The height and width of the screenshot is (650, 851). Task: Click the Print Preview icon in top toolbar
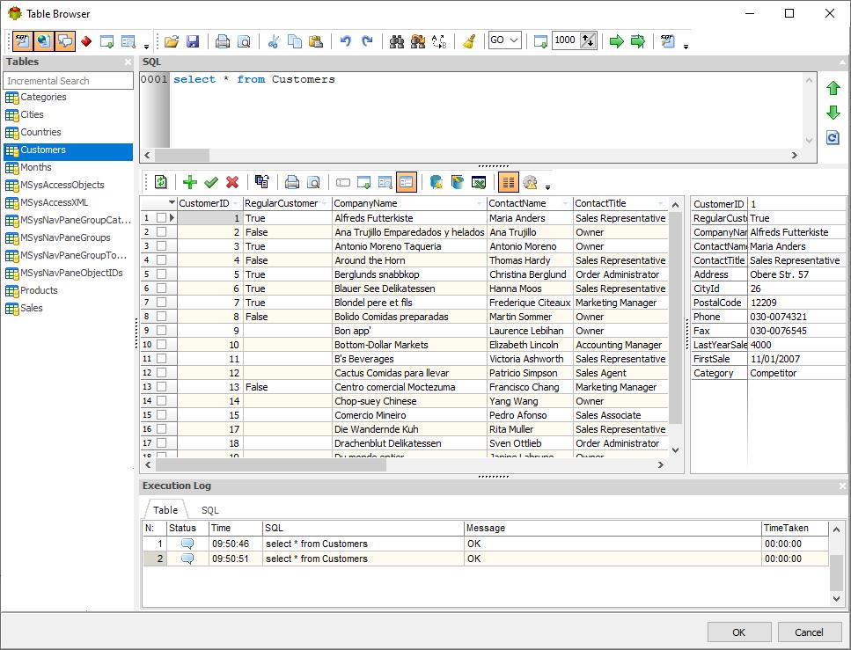(x=244, y=41)
